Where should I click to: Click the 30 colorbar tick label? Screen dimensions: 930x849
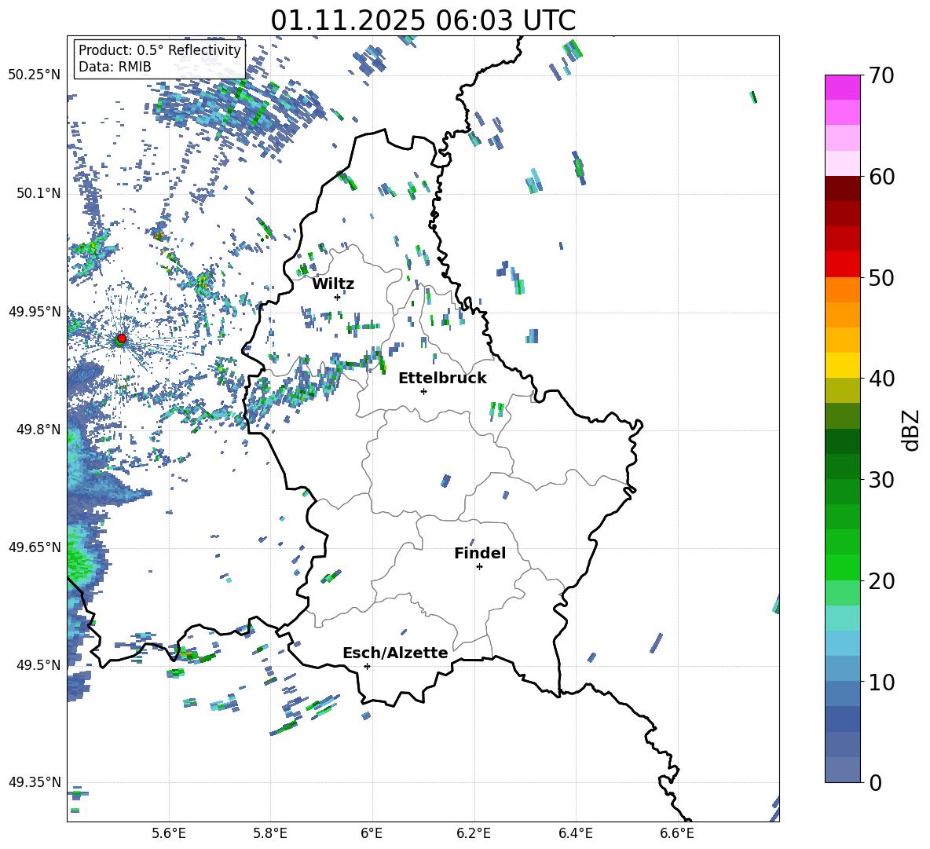(x=881, y=480)
